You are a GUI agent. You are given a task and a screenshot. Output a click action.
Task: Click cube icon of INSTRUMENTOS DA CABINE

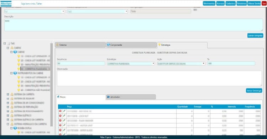tap(15, 73)
